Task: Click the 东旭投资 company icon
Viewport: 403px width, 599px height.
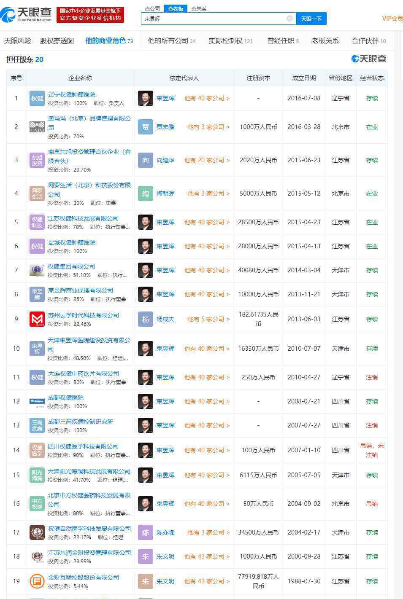Action: [37, 160]
